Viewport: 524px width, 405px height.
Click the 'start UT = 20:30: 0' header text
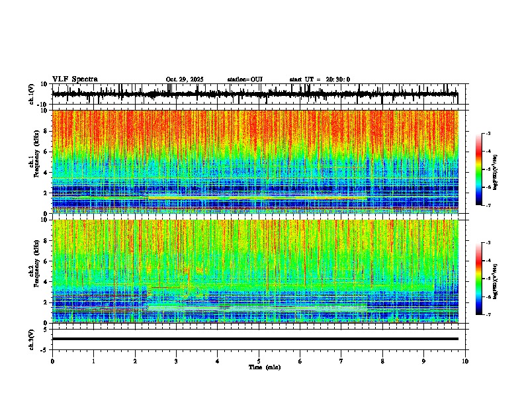[320, 79]
